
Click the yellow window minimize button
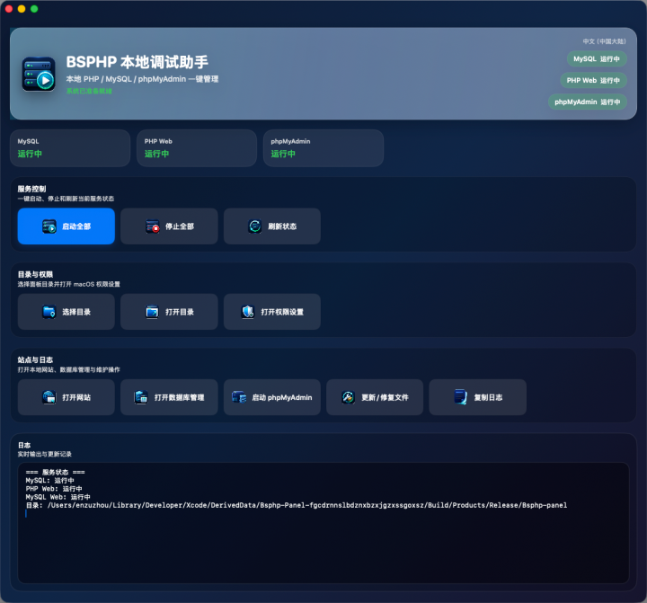(22, 9)
